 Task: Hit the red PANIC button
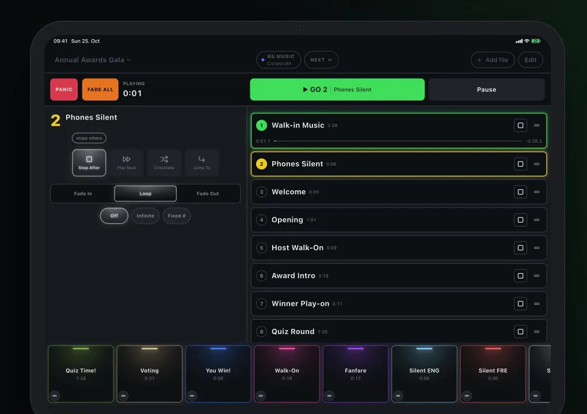click(x=64, y=89)
